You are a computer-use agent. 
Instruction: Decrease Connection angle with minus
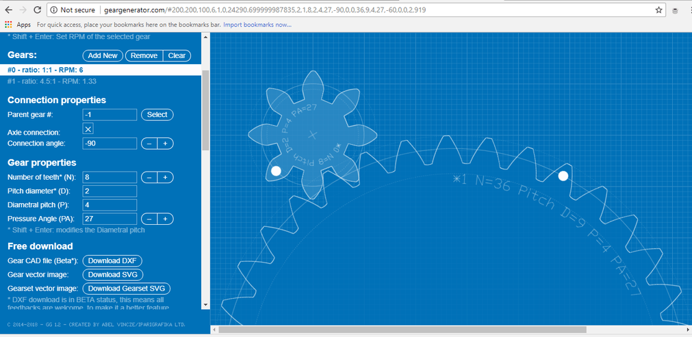pyautogui.click(x=149, y=144)
